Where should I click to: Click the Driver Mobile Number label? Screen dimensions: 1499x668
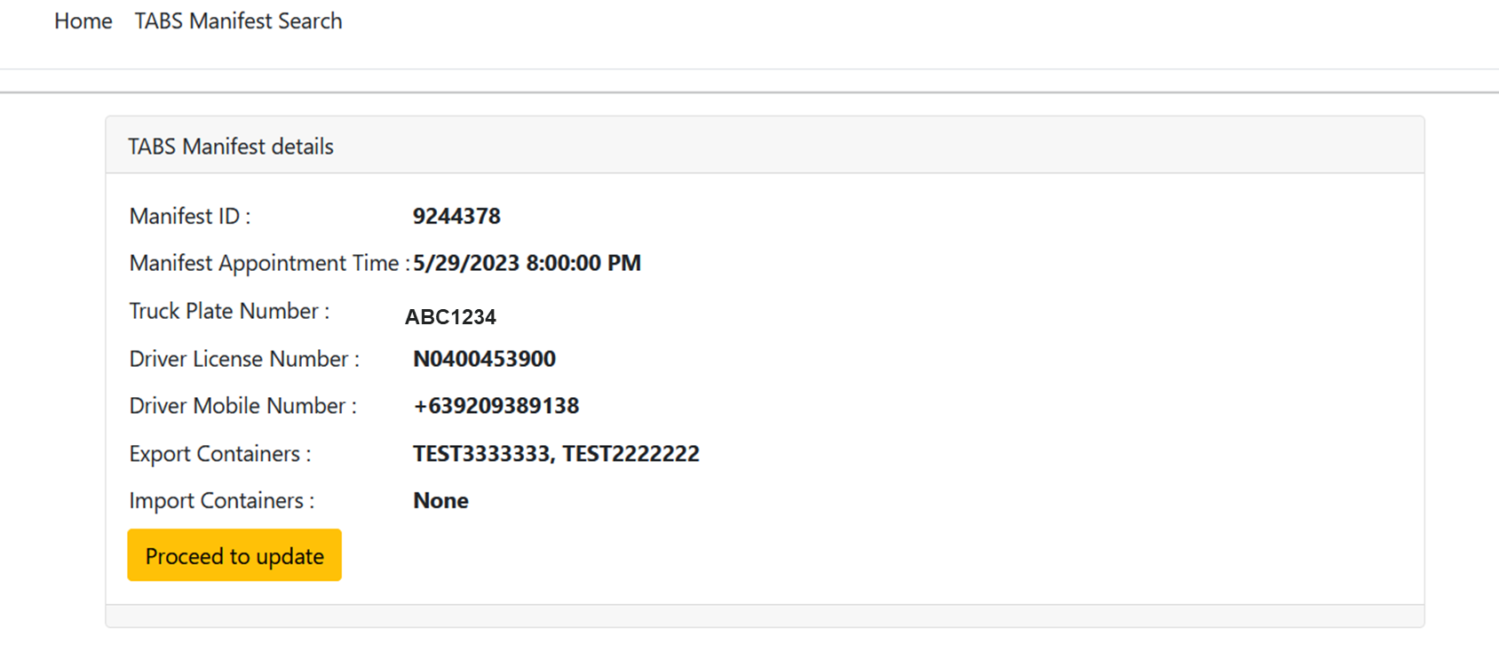pos(242,406)
